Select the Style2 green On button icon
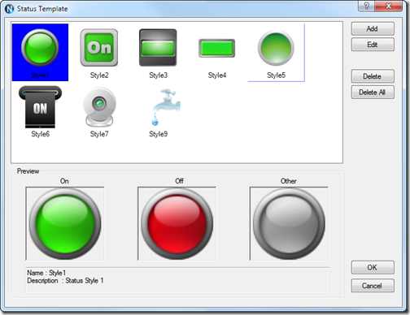The width and height of the screenshot is (410, 315). pyautogui.click(x=99, y=48)
